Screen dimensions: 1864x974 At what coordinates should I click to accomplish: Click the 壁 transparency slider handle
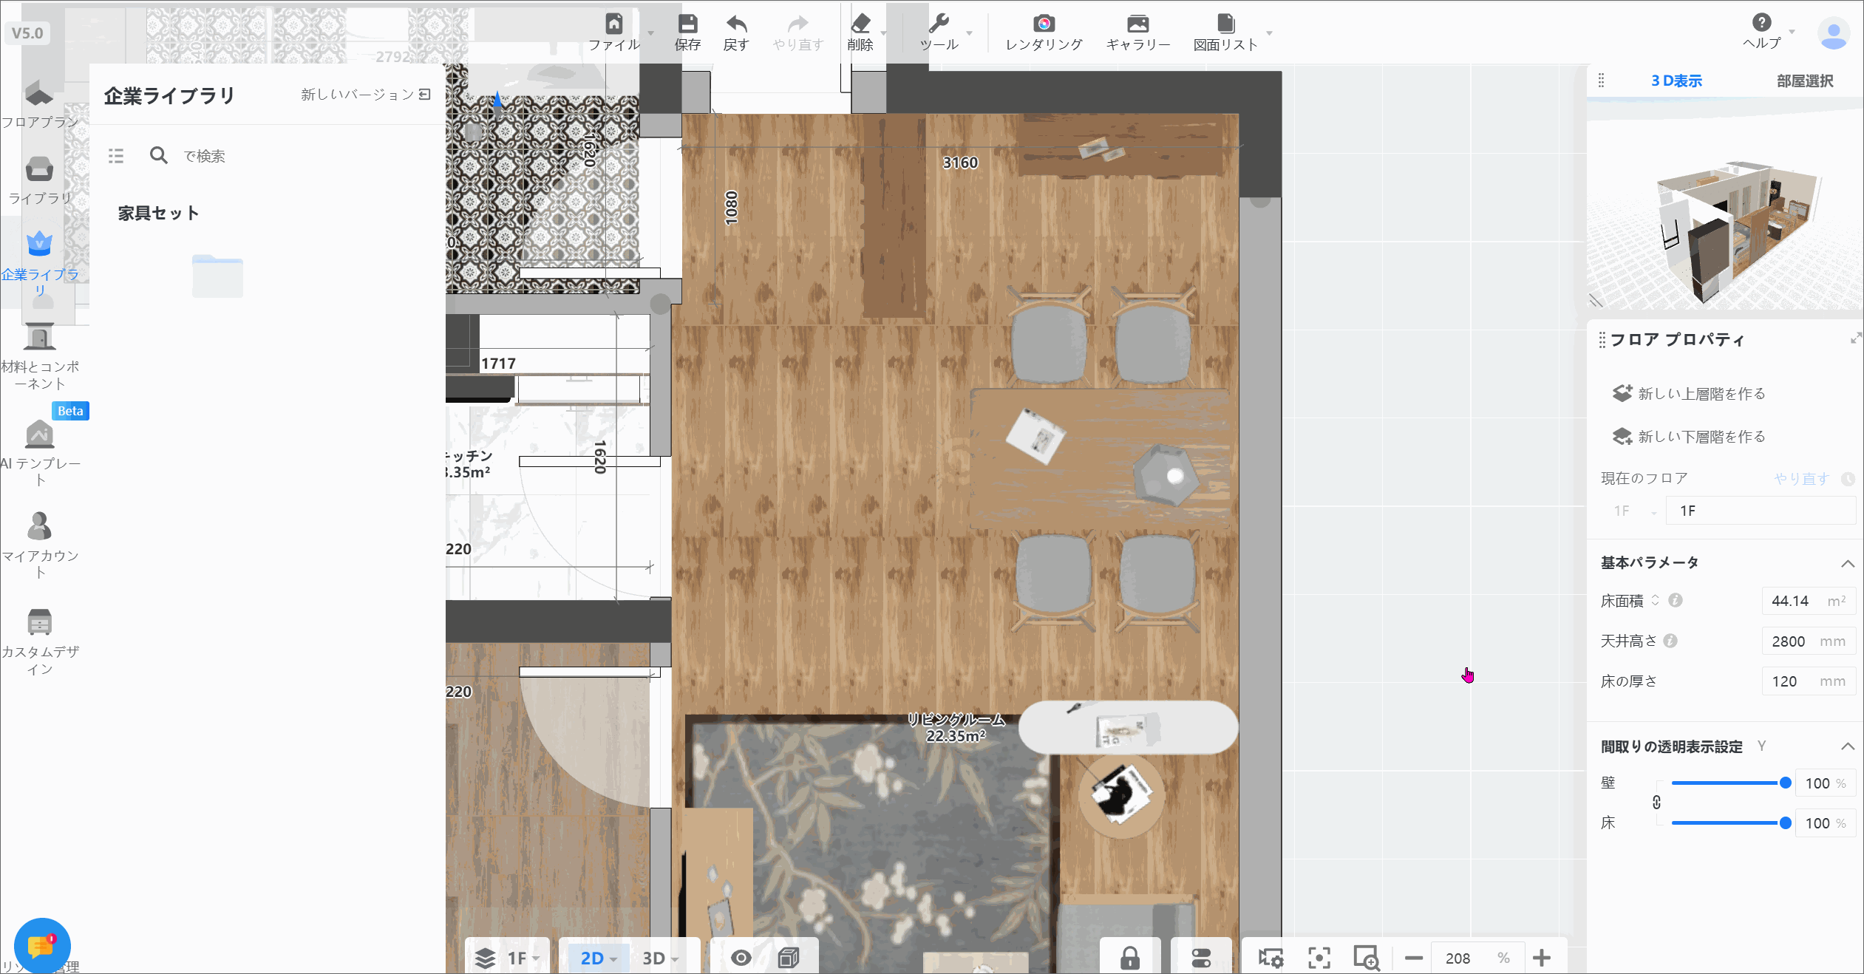(1785, 783)
